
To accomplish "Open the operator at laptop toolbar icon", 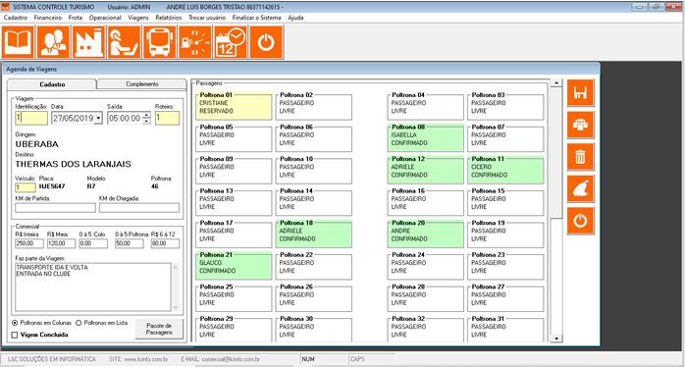I will click(124, 42).
